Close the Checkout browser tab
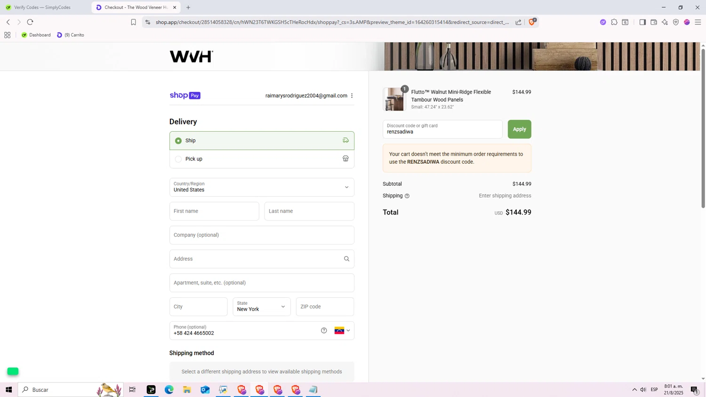This screenshot has height=397, width=706. 175,8
